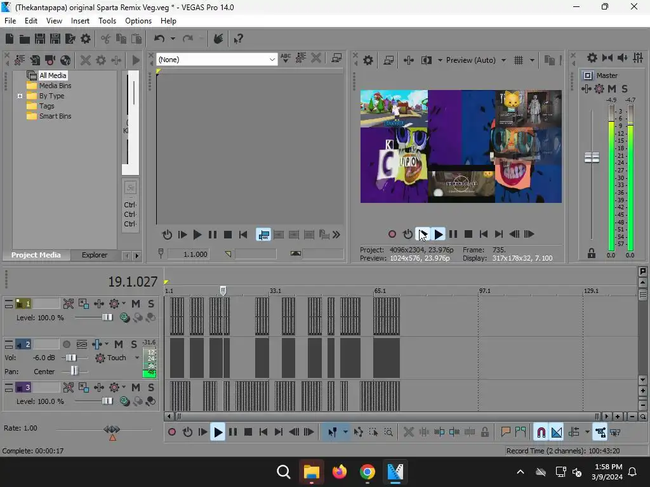Toggle automatic crossfades icon
This screenshot has width=650, height=487.
pos(557,432)
